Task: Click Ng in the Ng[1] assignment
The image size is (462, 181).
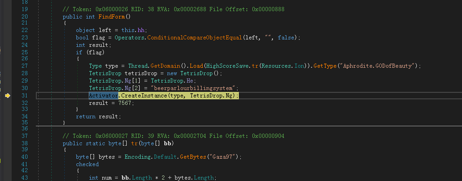Action: 128,80
